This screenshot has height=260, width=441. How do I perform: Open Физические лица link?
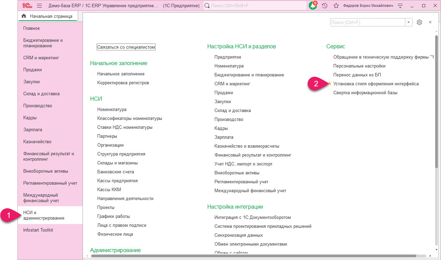click(115, 234)
